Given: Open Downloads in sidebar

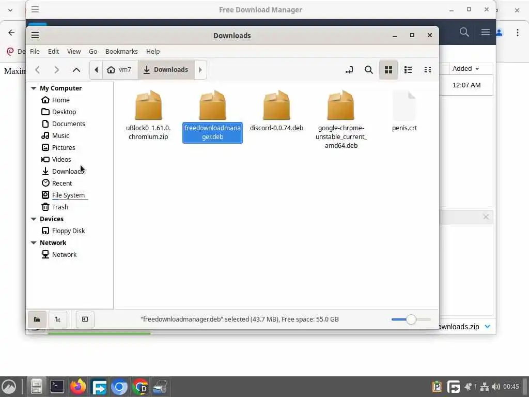Looking at the screenshot, I should coord(68,171).
